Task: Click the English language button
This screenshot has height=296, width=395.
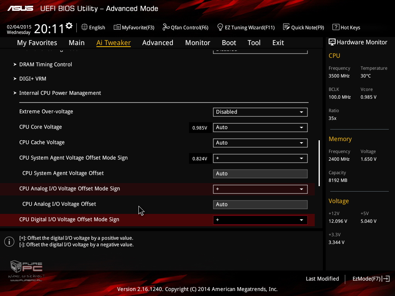Action: (93, 27)
